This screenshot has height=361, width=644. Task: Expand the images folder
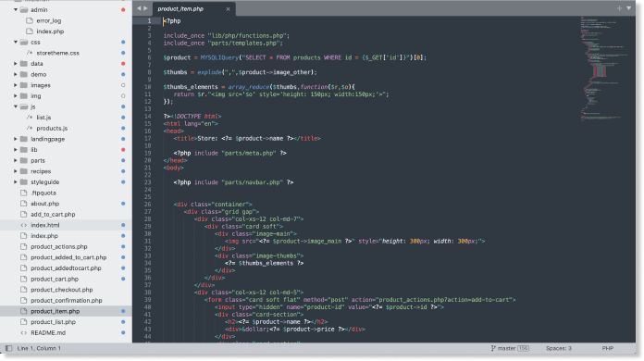coord(16,85)
